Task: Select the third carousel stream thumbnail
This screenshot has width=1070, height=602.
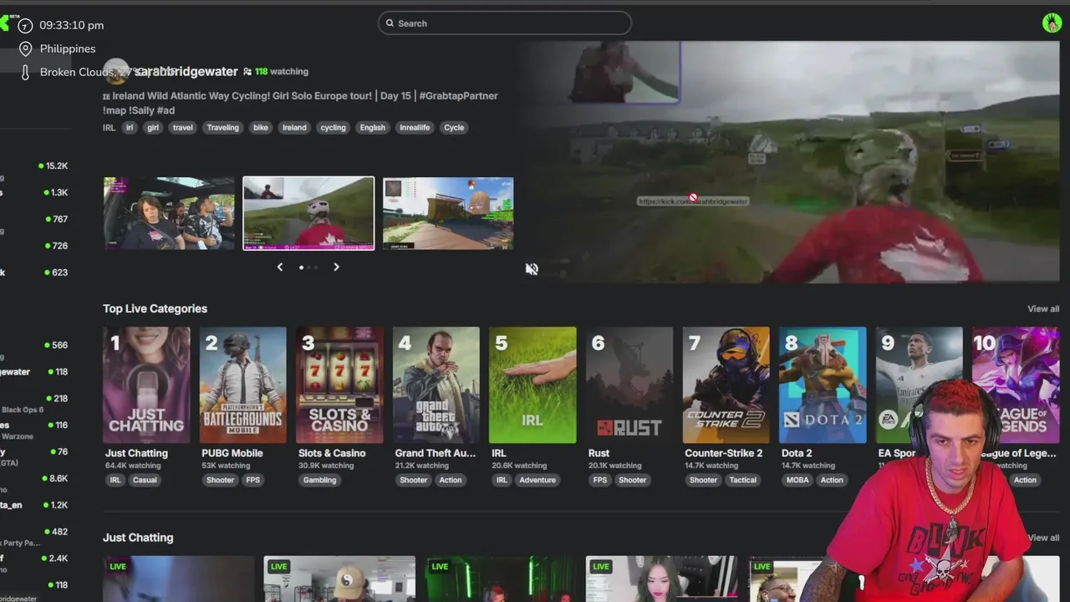Action: pos(448,213)
